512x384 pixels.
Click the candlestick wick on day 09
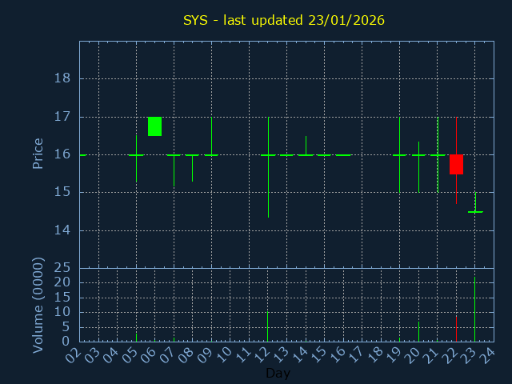(x=211, y=134)
